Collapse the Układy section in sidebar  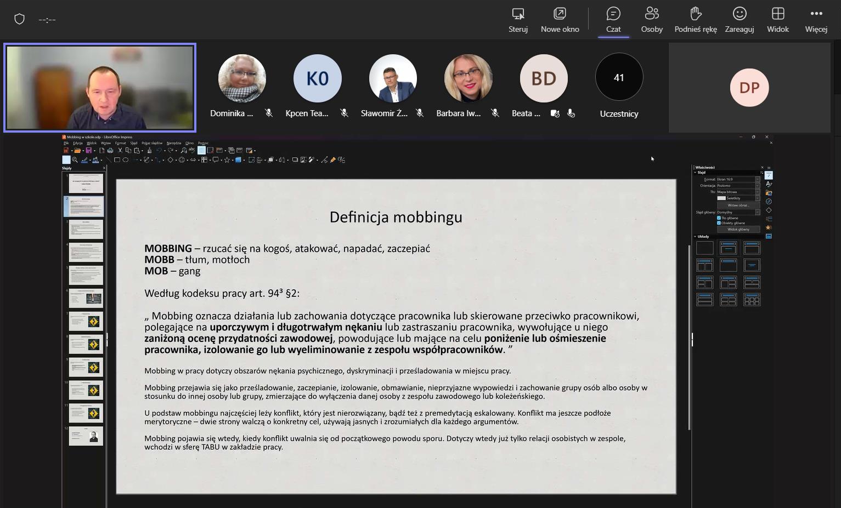[x=695, y=236]
